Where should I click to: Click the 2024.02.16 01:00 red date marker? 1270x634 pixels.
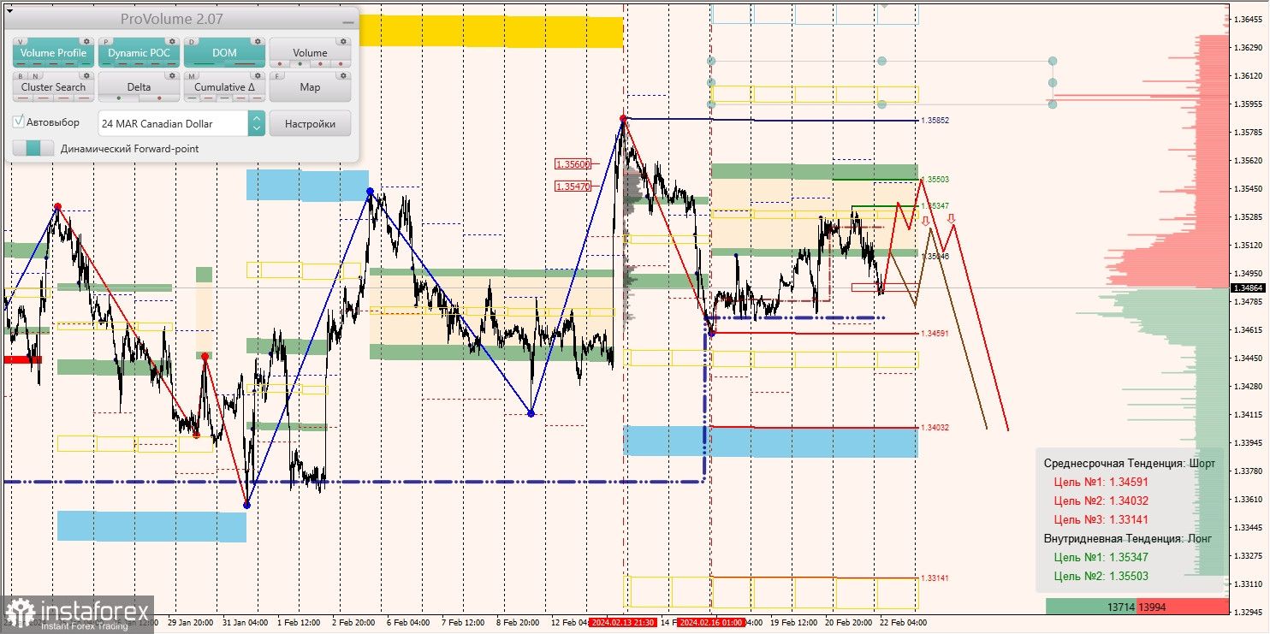(x=710, y=623)
